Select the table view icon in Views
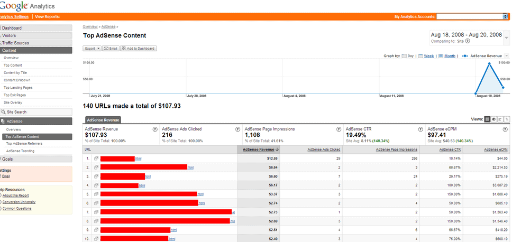The image size is (512, 242). (487, 119)
